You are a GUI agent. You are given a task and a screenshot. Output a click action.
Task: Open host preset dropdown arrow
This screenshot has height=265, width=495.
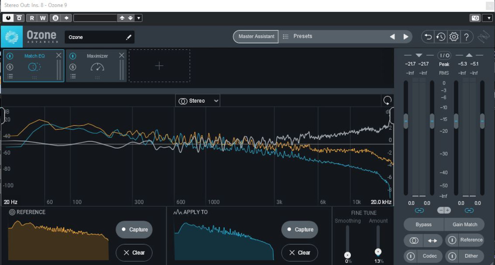click(139, 18)
